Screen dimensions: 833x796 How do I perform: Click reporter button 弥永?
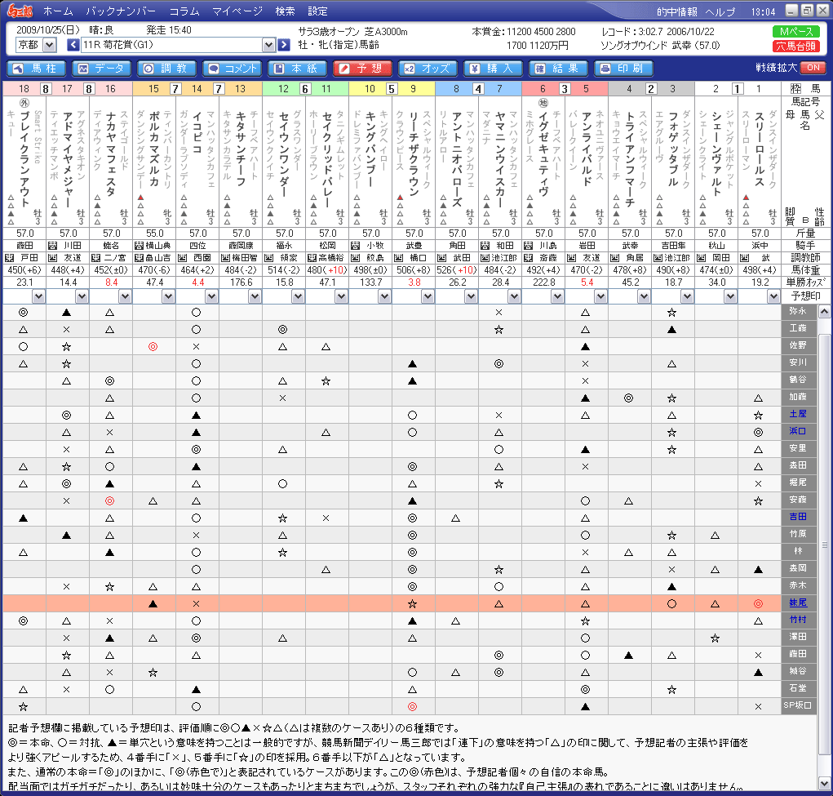[799, 312]
